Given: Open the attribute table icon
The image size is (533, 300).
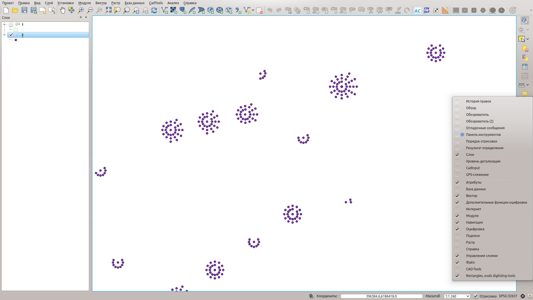Looking at the screenshot, I should [x=525, y=67].
